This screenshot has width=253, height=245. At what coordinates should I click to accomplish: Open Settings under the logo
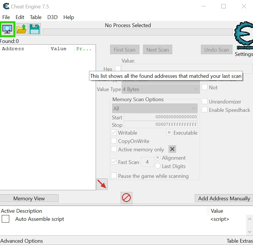point(244,54)
